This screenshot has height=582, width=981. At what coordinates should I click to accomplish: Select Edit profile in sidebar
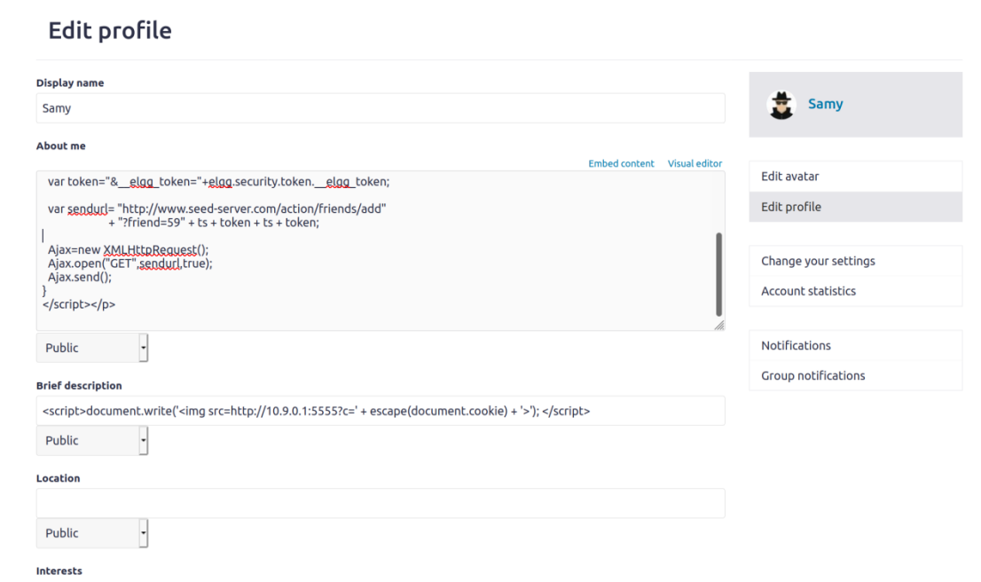[855, 207]
